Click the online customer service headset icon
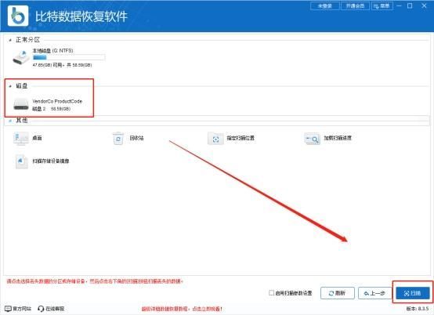Screen dimensions: 434x315 pos(41,309)
